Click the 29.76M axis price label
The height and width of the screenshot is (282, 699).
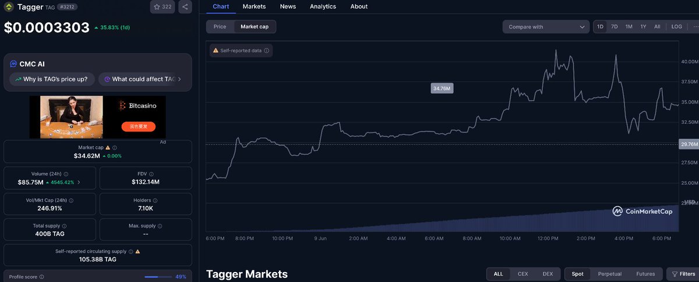pyautogui.click(x=689, y=144)
